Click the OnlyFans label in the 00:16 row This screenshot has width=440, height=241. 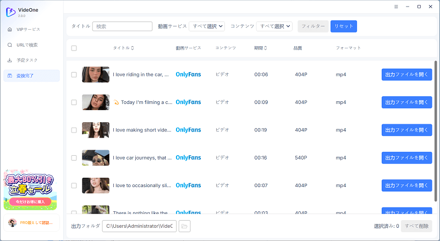click(x=188, y=157)
